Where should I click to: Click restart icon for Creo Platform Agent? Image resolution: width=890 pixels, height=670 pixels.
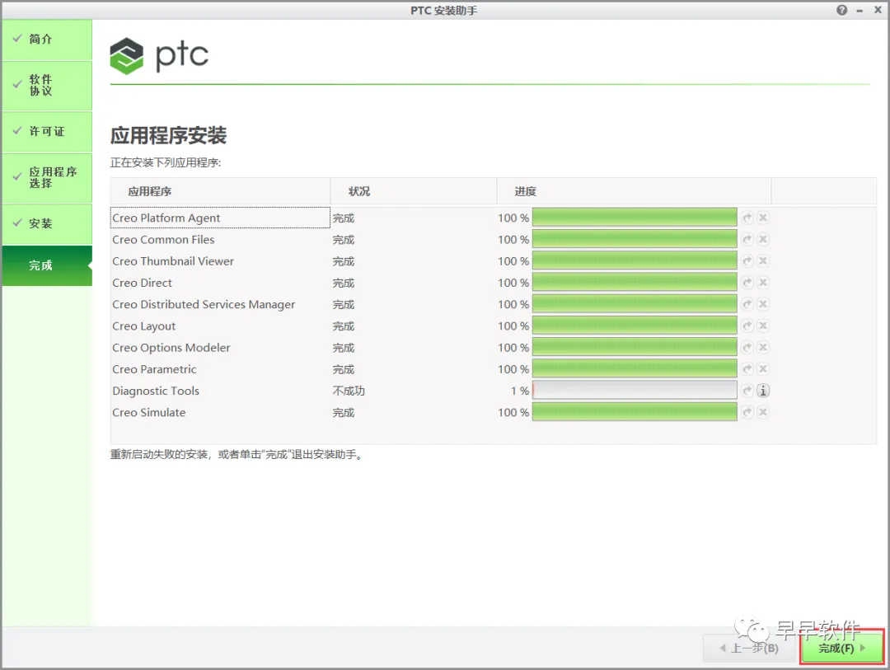[x=747, y=218]
